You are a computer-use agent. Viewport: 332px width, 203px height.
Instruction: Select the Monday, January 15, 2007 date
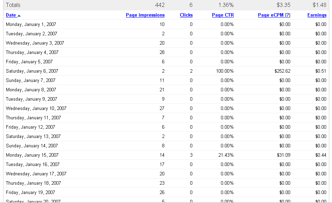pos(32,155)
